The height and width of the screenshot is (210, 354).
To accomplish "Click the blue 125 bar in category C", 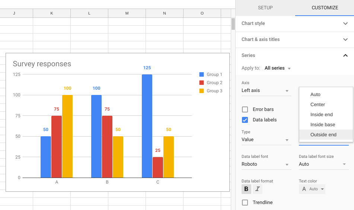I will click(x=147, y=126).
